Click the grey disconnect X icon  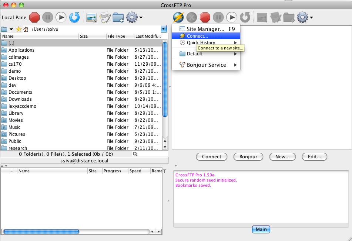point(192,17)
